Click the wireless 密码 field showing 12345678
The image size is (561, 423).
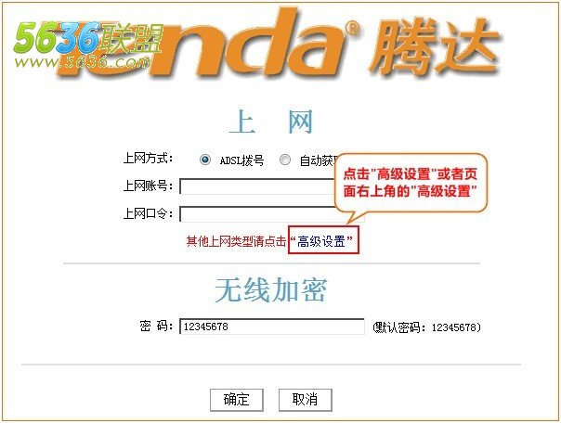click(272, 327)
